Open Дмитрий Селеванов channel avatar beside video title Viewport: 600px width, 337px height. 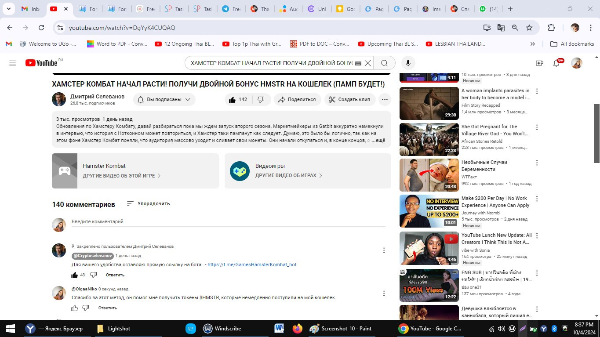coord(59,99)
